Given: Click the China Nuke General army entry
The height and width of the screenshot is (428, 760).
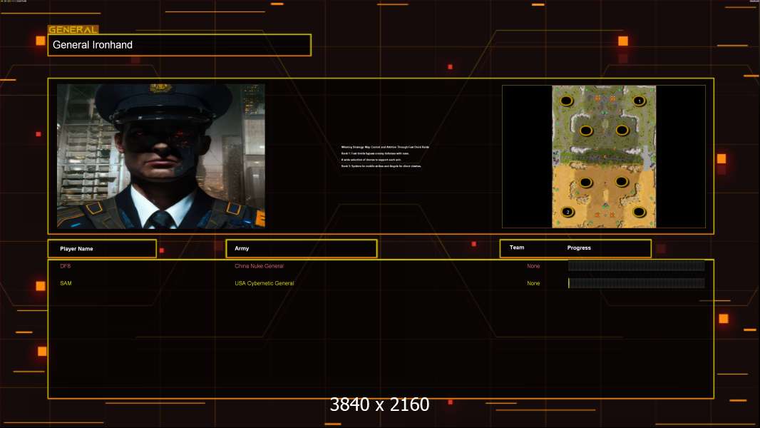Looking at the screenshot, I should point(259,266).
